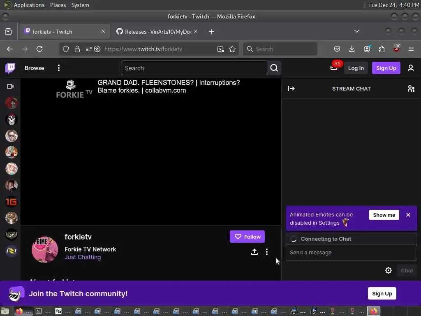Open the skull avatar channel in sidebar
The width and height of the screenshot is (421, 316).
11,119
